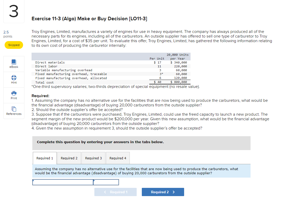The height and width of the screenshot is (202, 289).
Task: Click the 'Total cost' row label
Action: coord(44,82)
